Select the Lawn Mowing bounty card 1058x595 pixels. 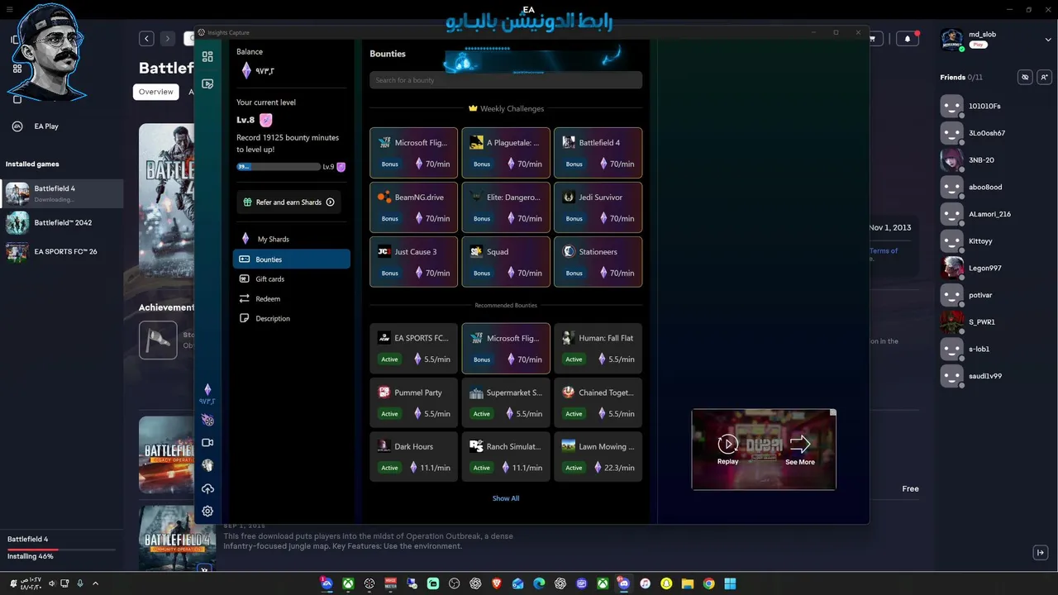tap(598, 457)
